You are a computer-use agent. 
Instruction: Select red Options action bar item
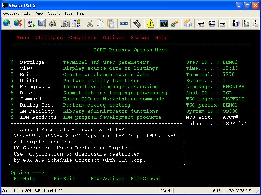113,38
